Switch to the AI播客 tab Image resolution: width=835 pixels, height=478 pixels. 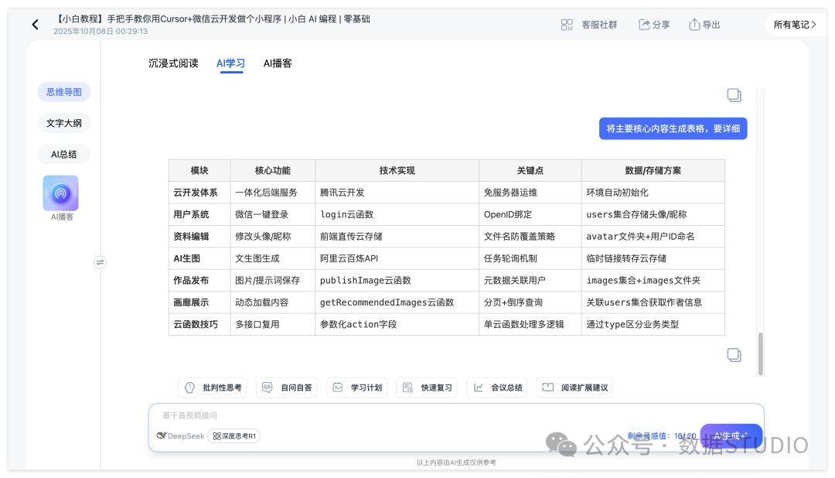(x=278, y=63)
